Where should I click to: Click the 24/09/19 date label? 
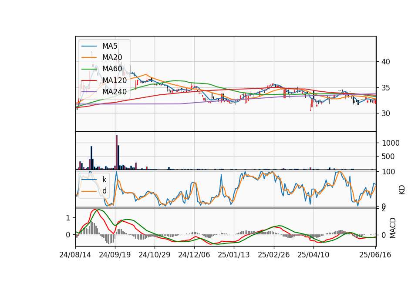click(x=115, y=255)
